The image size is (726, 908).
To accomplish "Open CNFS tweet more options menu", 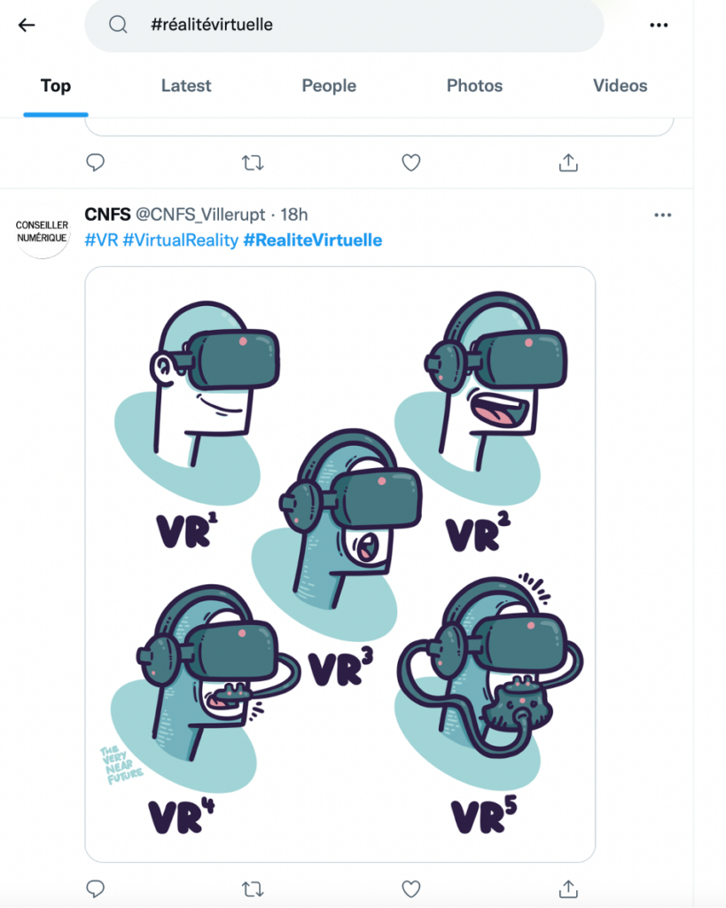I will point(662,215).
